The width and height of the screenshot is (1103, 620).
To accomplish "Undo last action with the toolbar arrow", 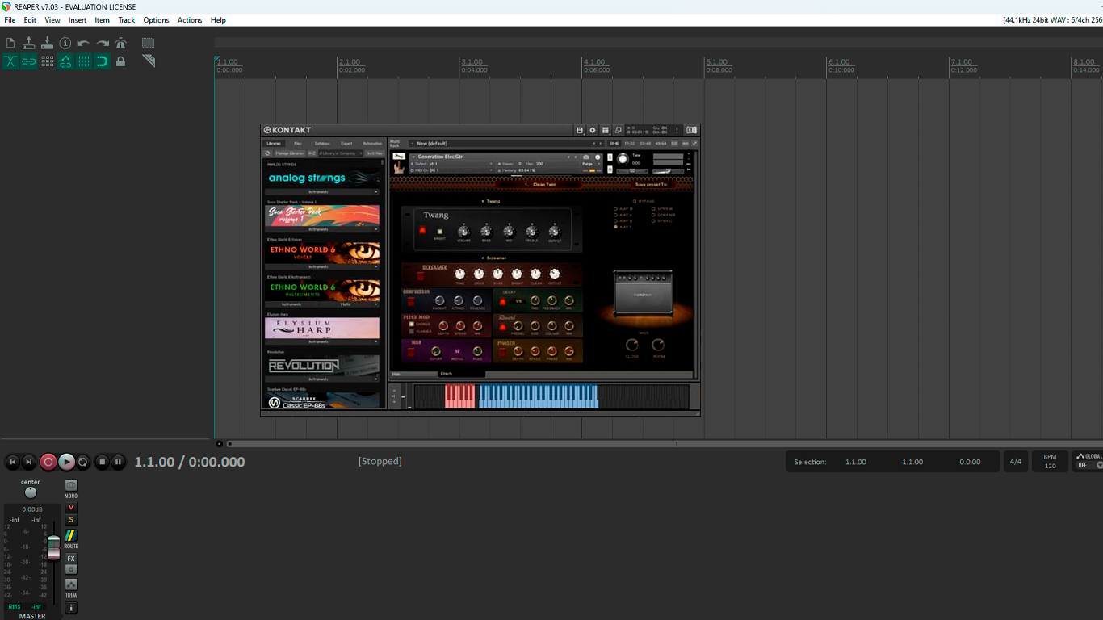I will click(x=84, y=43).
